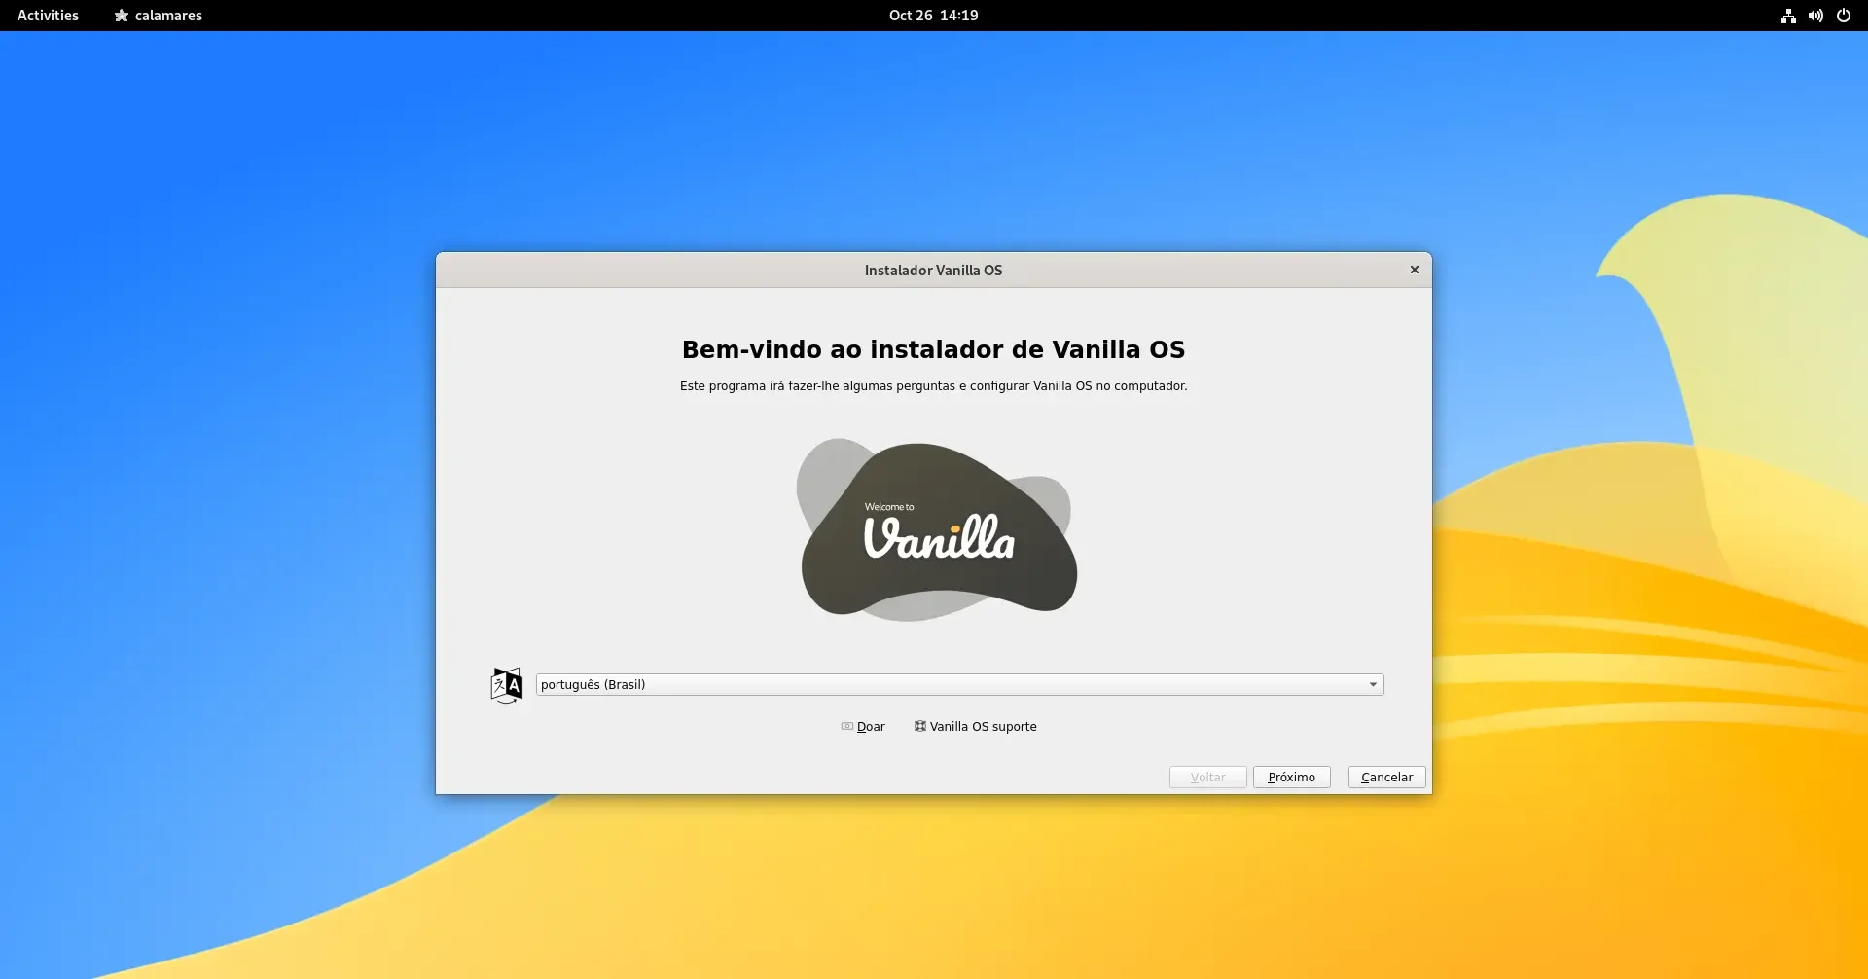Open the Vanilla OS suporte link
The image size is (1868, 979).
[975, 727]
